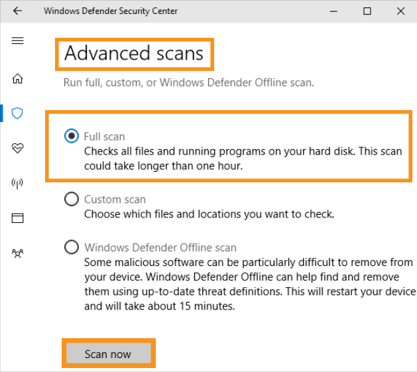Open the hamburger navigation menu
The width and height of the screenshot is (417, 372).
pos(17,40)
